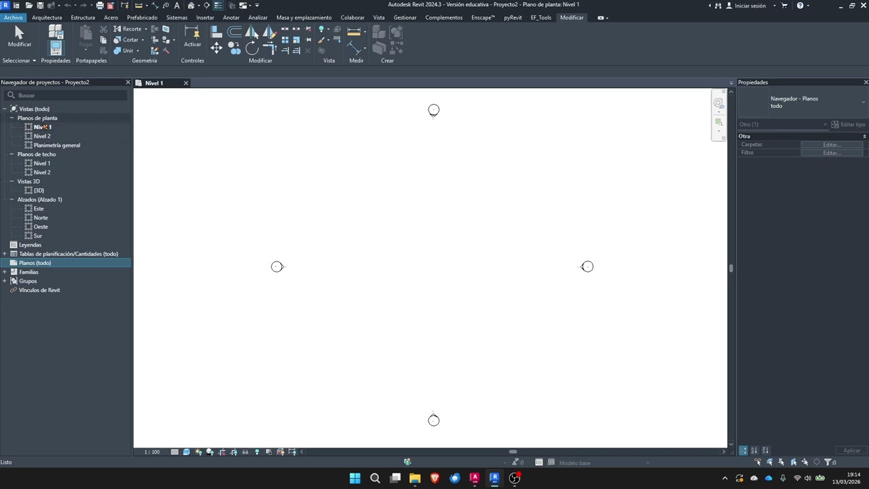Open the Windows Start button in taskbar
869x489 pixels.
coord(355,478)
